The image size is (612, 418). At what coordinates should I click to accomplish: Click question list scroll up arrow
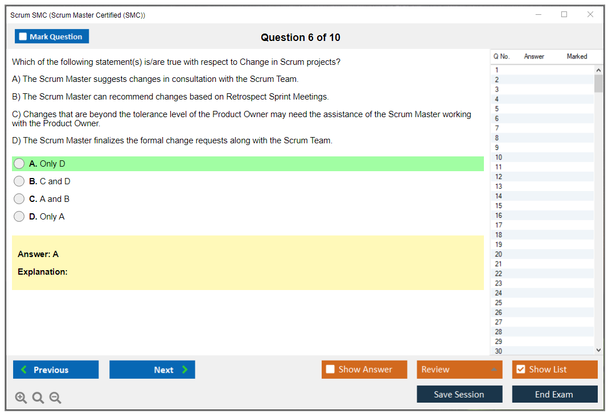[x=598, y=70]
